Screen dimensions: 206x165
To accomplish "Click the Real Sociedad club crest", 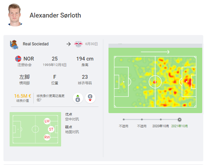I will (x=14, y=44).
